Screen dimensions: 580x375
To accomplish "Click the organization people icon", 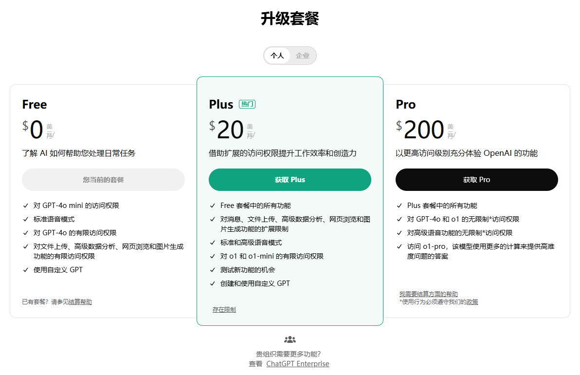I will coord(290,339).
